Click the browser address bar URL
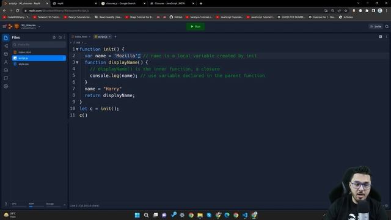Image resolution: width=391 pixels, height=220 pixels. tap(59, 11)
